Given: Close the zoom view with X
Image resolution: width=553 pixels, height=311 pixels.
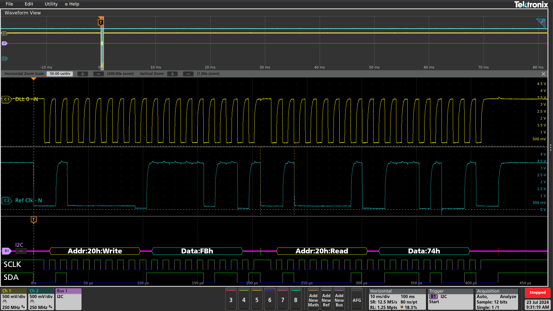Looking at the screenshot, I should pyautogui.click(x=543, y=74).
